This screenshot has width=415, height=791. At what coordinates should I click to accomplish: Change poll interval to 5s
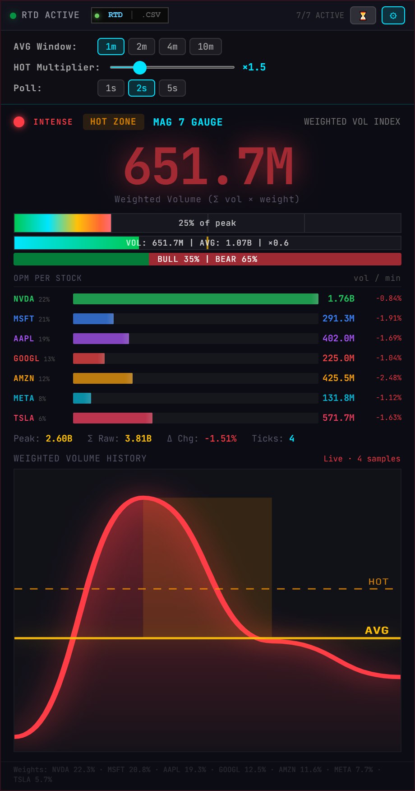tap(172, 88)
